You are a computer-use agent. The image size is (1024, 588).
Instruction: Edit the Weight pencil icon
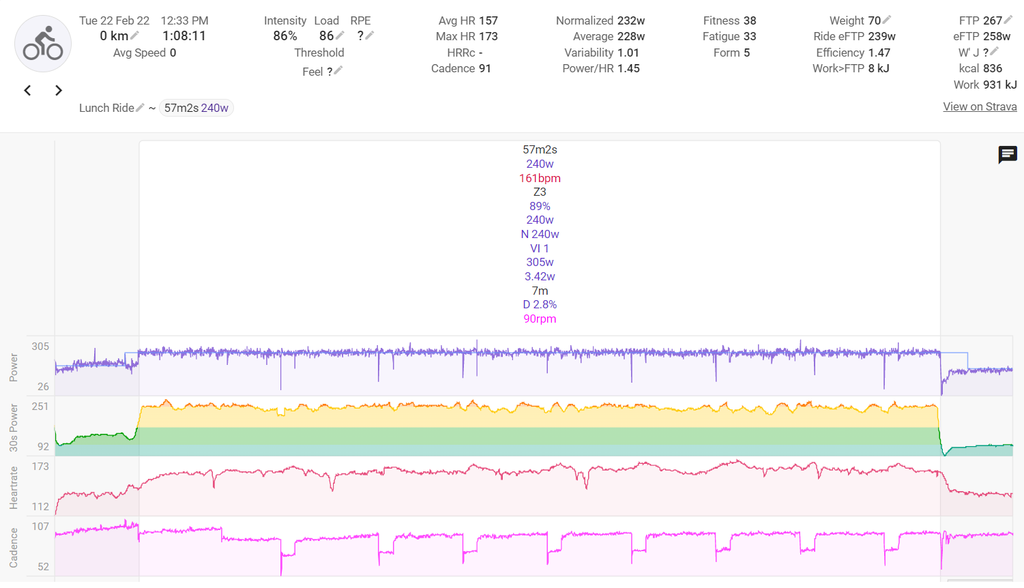coord(887,20)
